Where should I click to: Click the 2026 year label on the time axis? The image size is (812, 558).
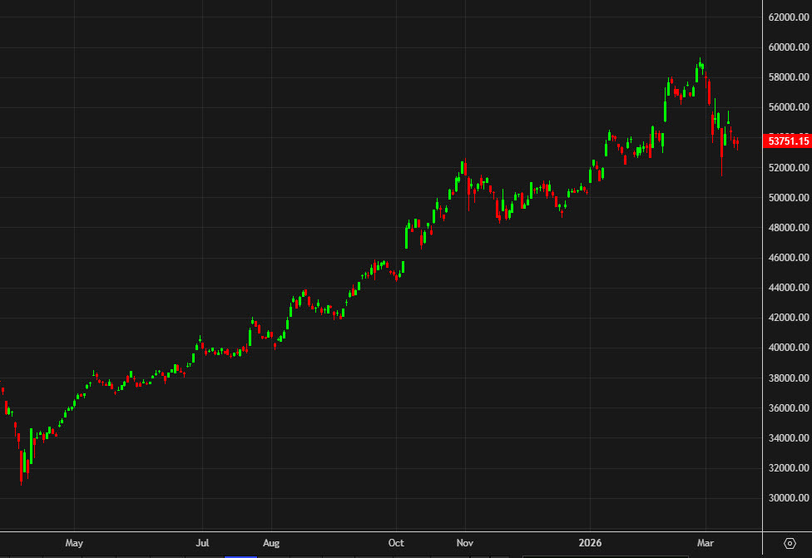pos(591,543)
